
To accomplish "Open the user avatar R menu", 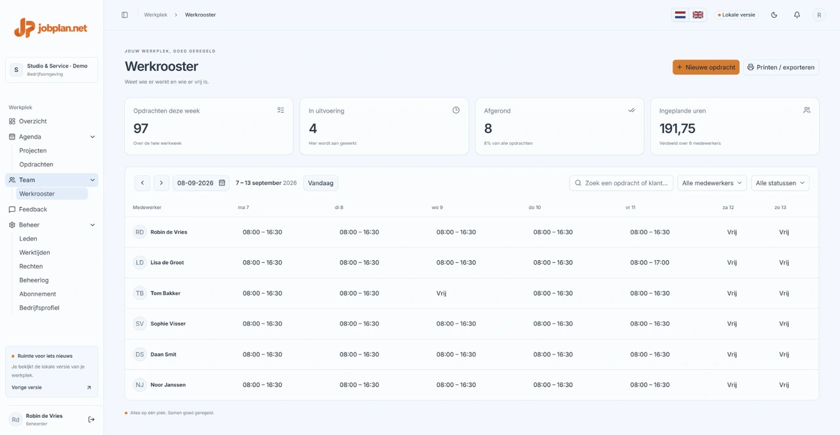I will (819, 15).
